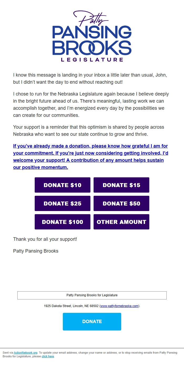The height and width of the screenshot is (366, 184).
Task: Click the Lincoln NE mailing address line
Action: [x=92, y=306]
